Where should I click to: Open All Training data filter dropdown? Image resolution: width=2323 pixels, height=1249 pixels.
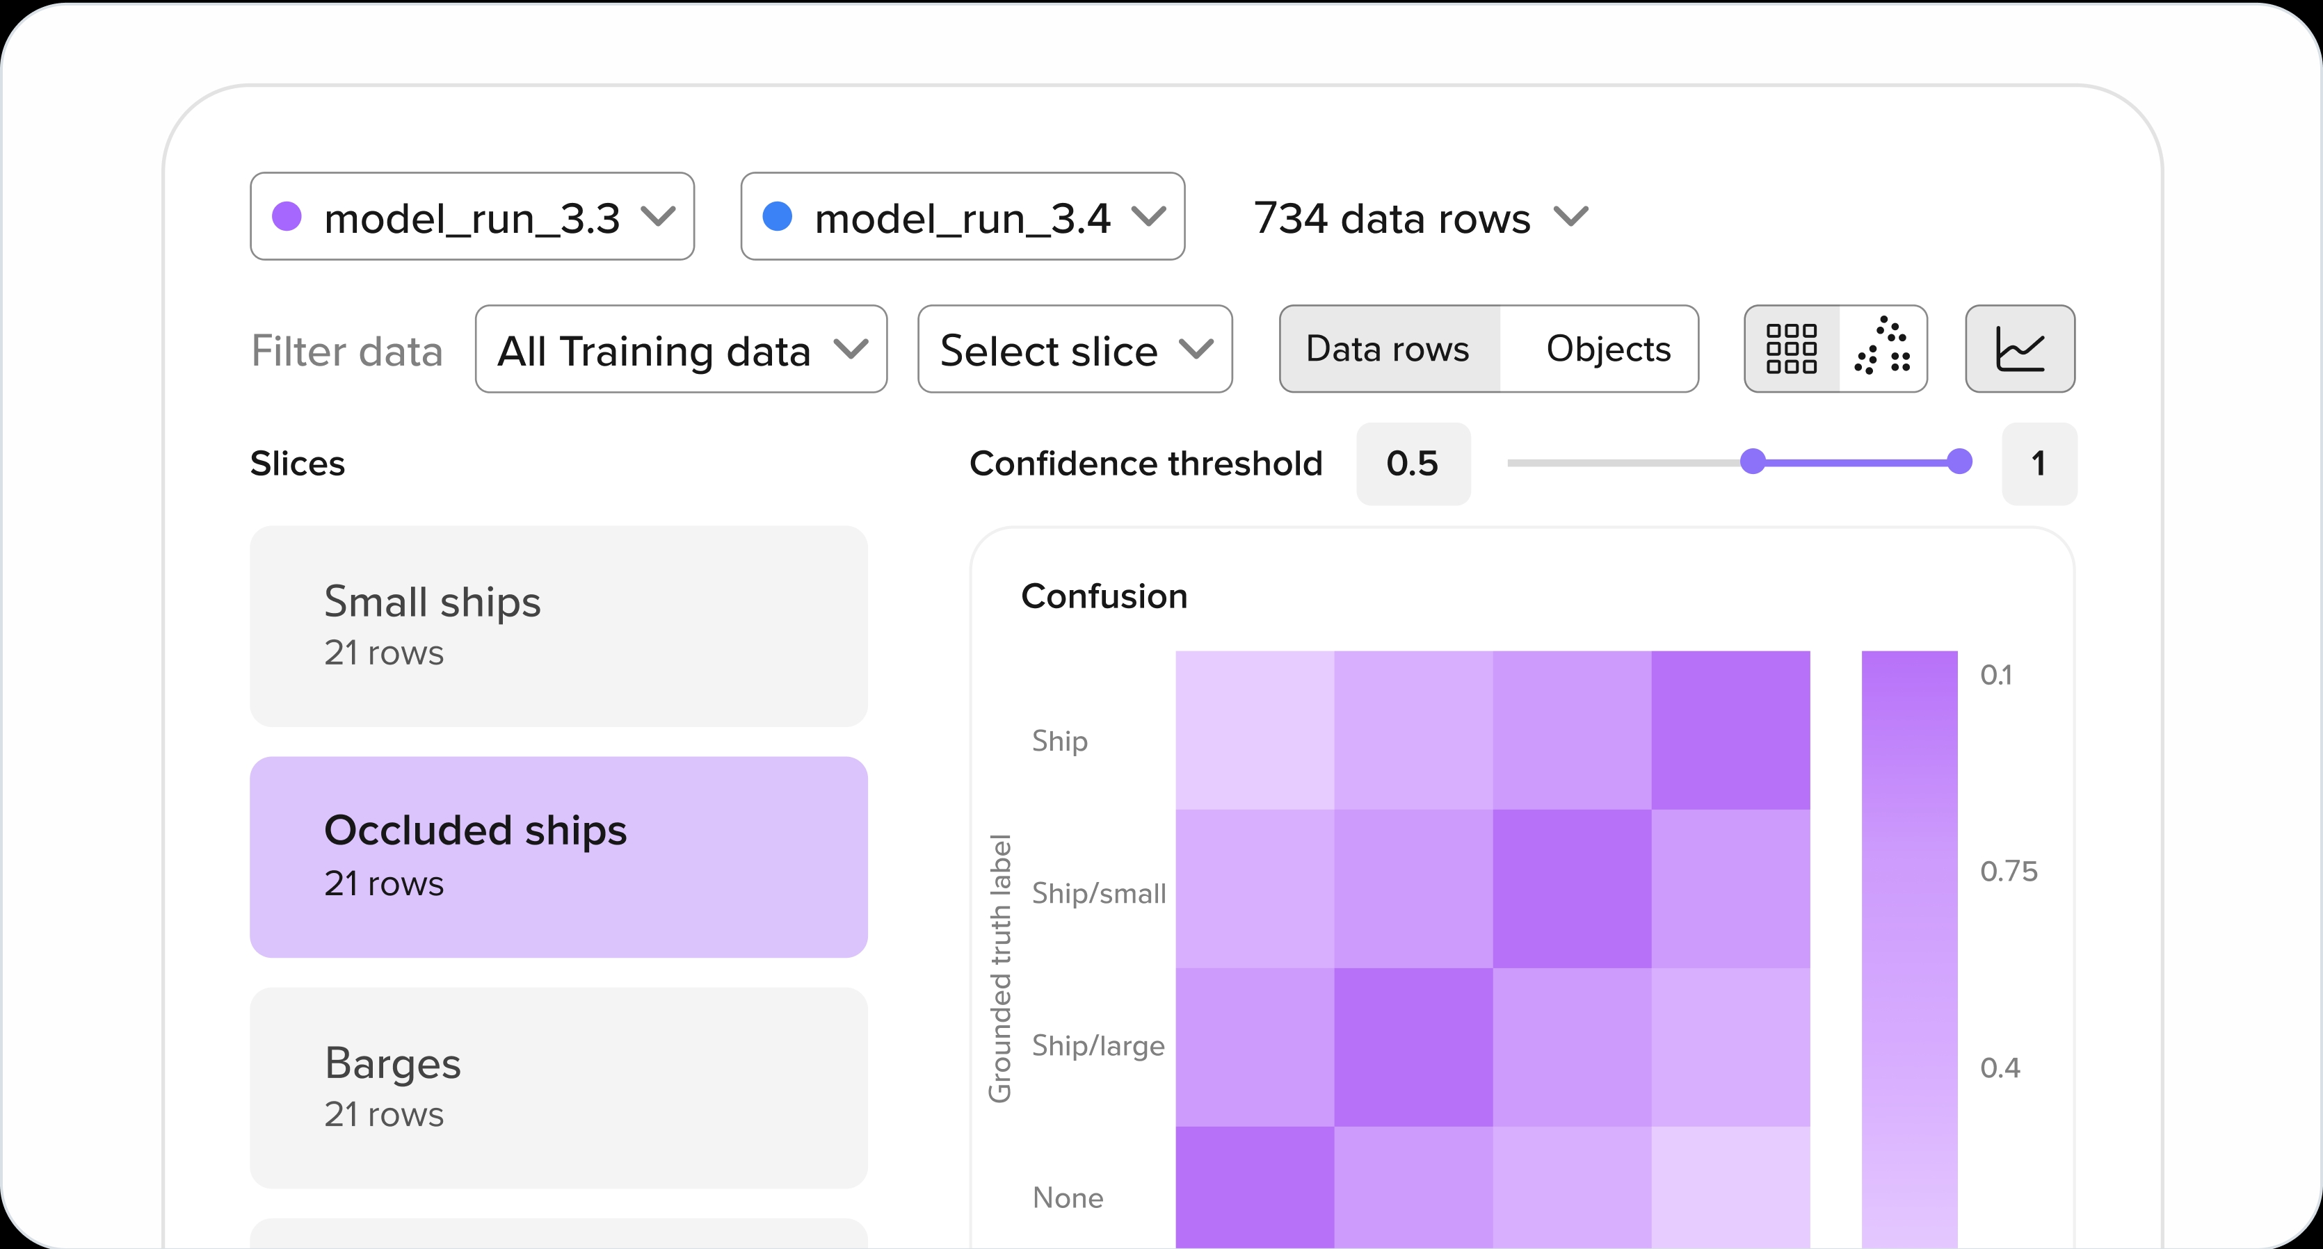[681, 350]
